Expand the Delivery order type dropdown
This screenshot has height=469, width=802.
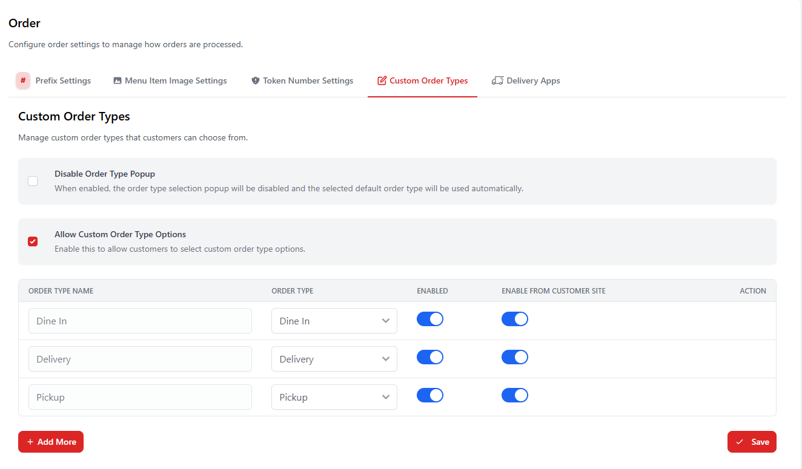coord(334,359)
